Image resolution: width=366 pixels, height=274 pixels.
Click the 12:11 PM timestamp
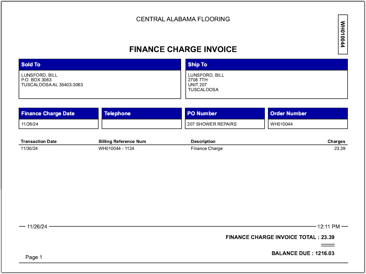(328, 227)
